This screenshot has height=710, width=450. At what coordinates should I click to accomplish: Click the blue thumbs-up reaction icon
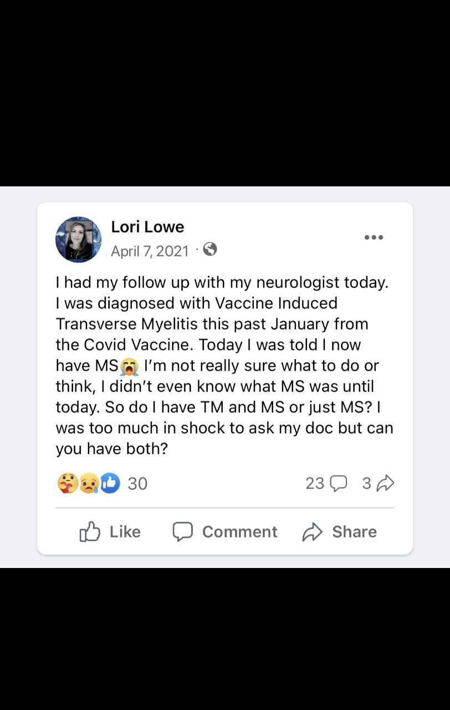[x=110, y=484]
